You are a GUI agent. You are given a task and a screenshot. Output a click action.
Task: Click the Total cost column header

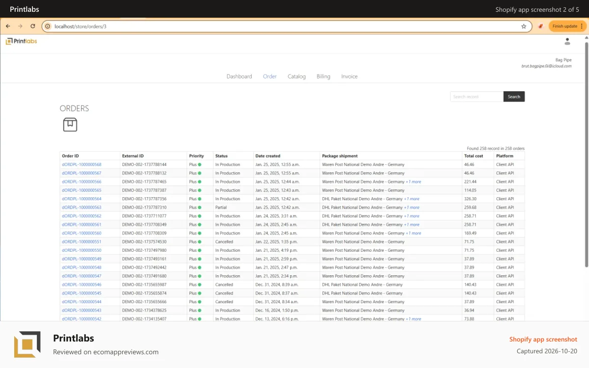coord(474,156)
